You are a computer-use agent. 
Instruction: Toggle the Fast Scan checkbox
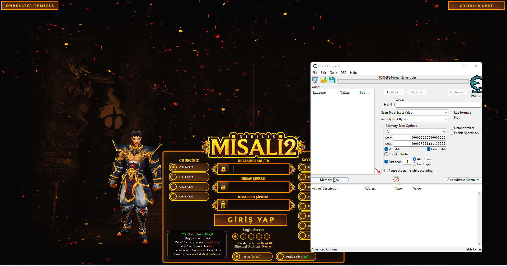click(x=386, y=162)
